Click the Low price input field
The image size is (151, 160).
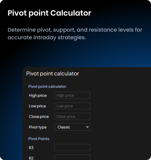[x=72, y=106]
